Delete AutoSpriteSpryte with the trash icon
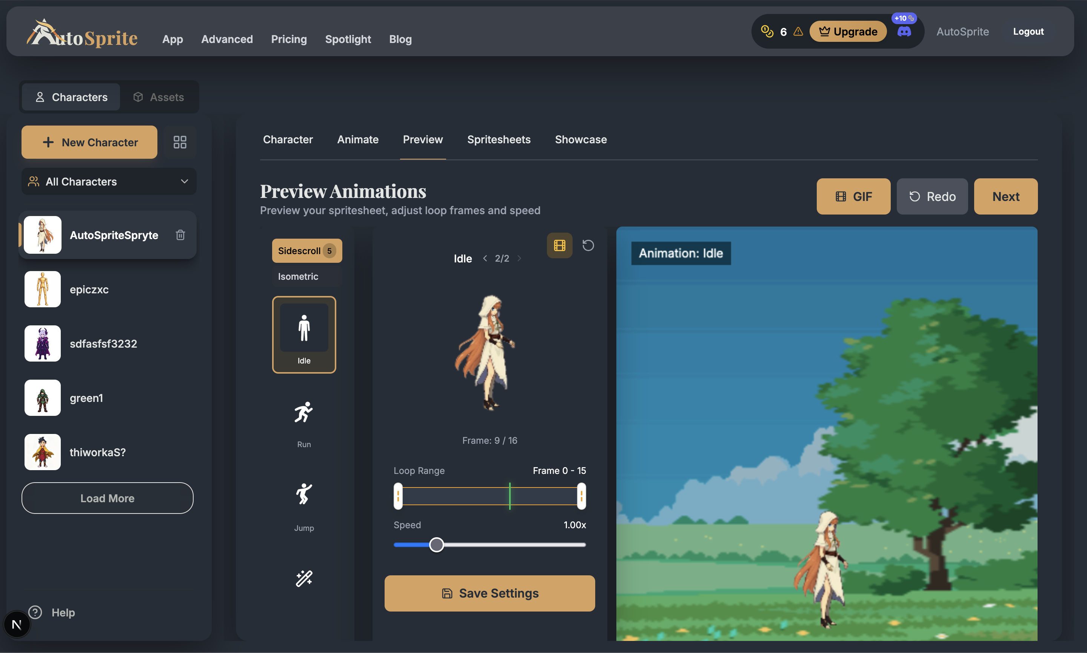The height and width of the screenshot is (653, 1087). point(180,235)
